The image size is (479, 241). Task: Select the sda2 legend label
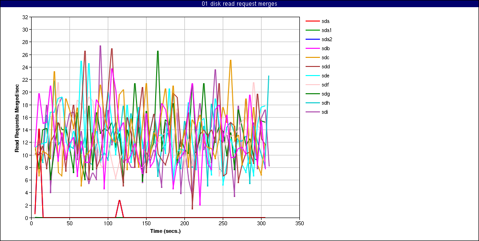pos(327,39)
